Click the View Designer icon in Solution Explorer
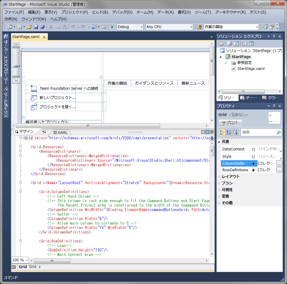 click(x=251, y=44)
